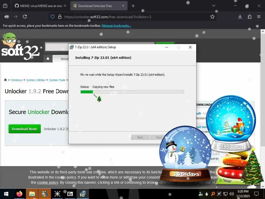Click the gifts snow globe widget
Screen dimensions: 265x199
(231, 124)
